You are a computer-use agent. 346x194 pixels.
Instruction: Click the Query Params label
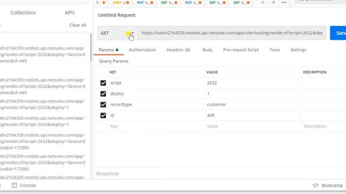pos(114,61)
